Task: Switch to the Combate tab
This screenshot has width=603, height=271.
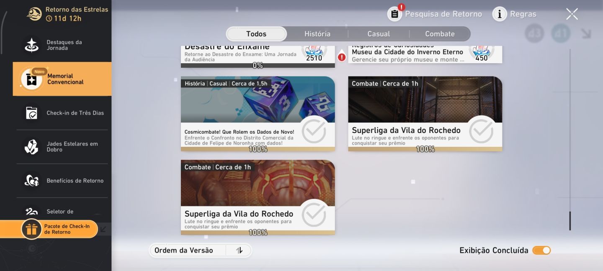Action: tap(440, 34)
